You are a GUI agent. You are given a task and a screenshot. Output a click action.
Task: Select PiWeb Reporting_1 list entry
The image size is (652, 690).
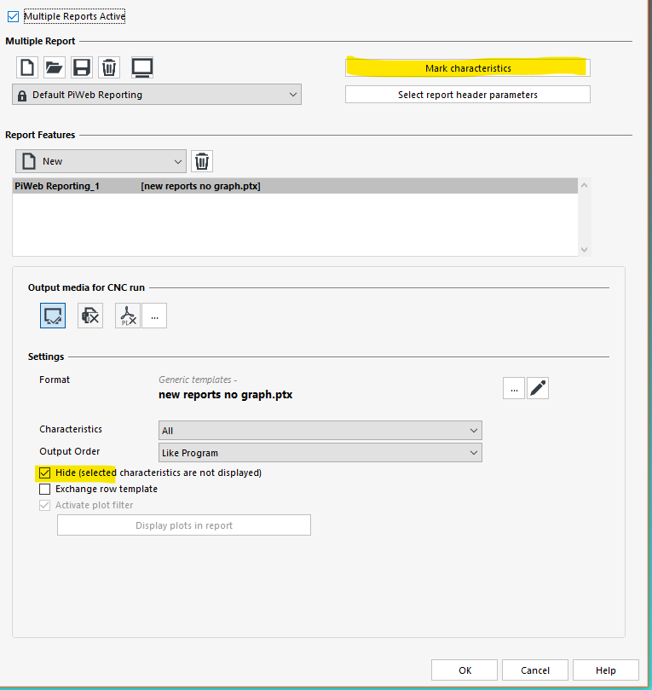pos(136,186)
